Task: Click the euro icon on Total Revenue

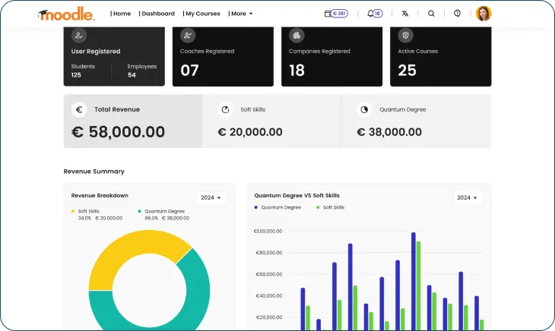Action: (x=79, y=109)
